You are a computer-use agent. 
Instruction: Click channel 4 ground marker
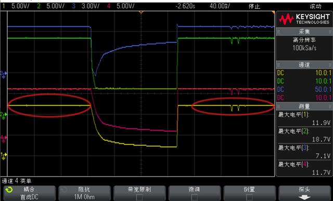[x=4, y=139]
